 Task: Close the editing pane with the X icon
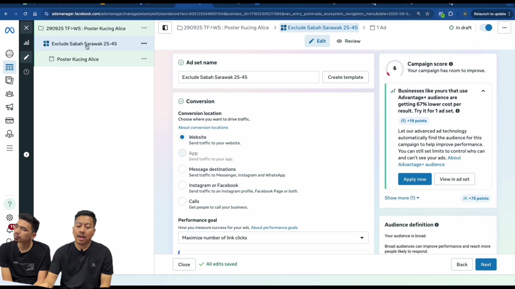(x=26, y=28)
